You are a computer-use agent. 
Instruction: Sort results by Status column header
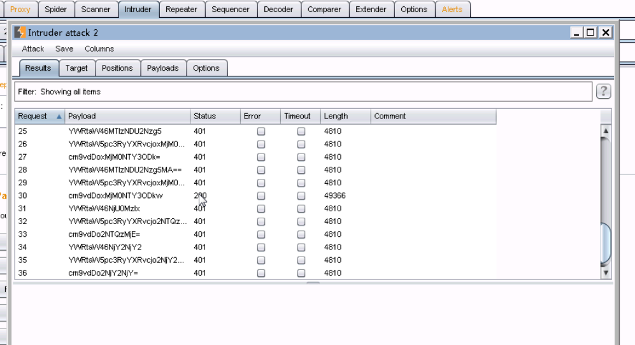pos(215,116)
